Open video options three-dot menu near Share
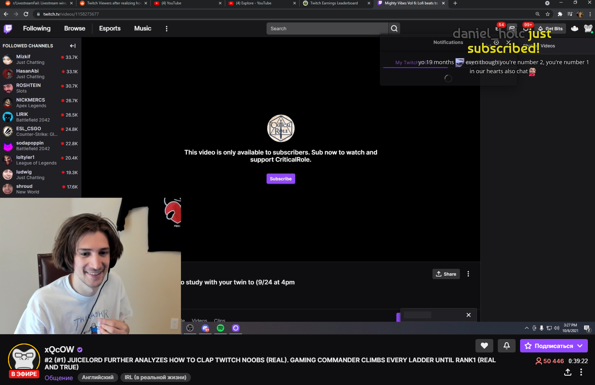 point(468,274)
